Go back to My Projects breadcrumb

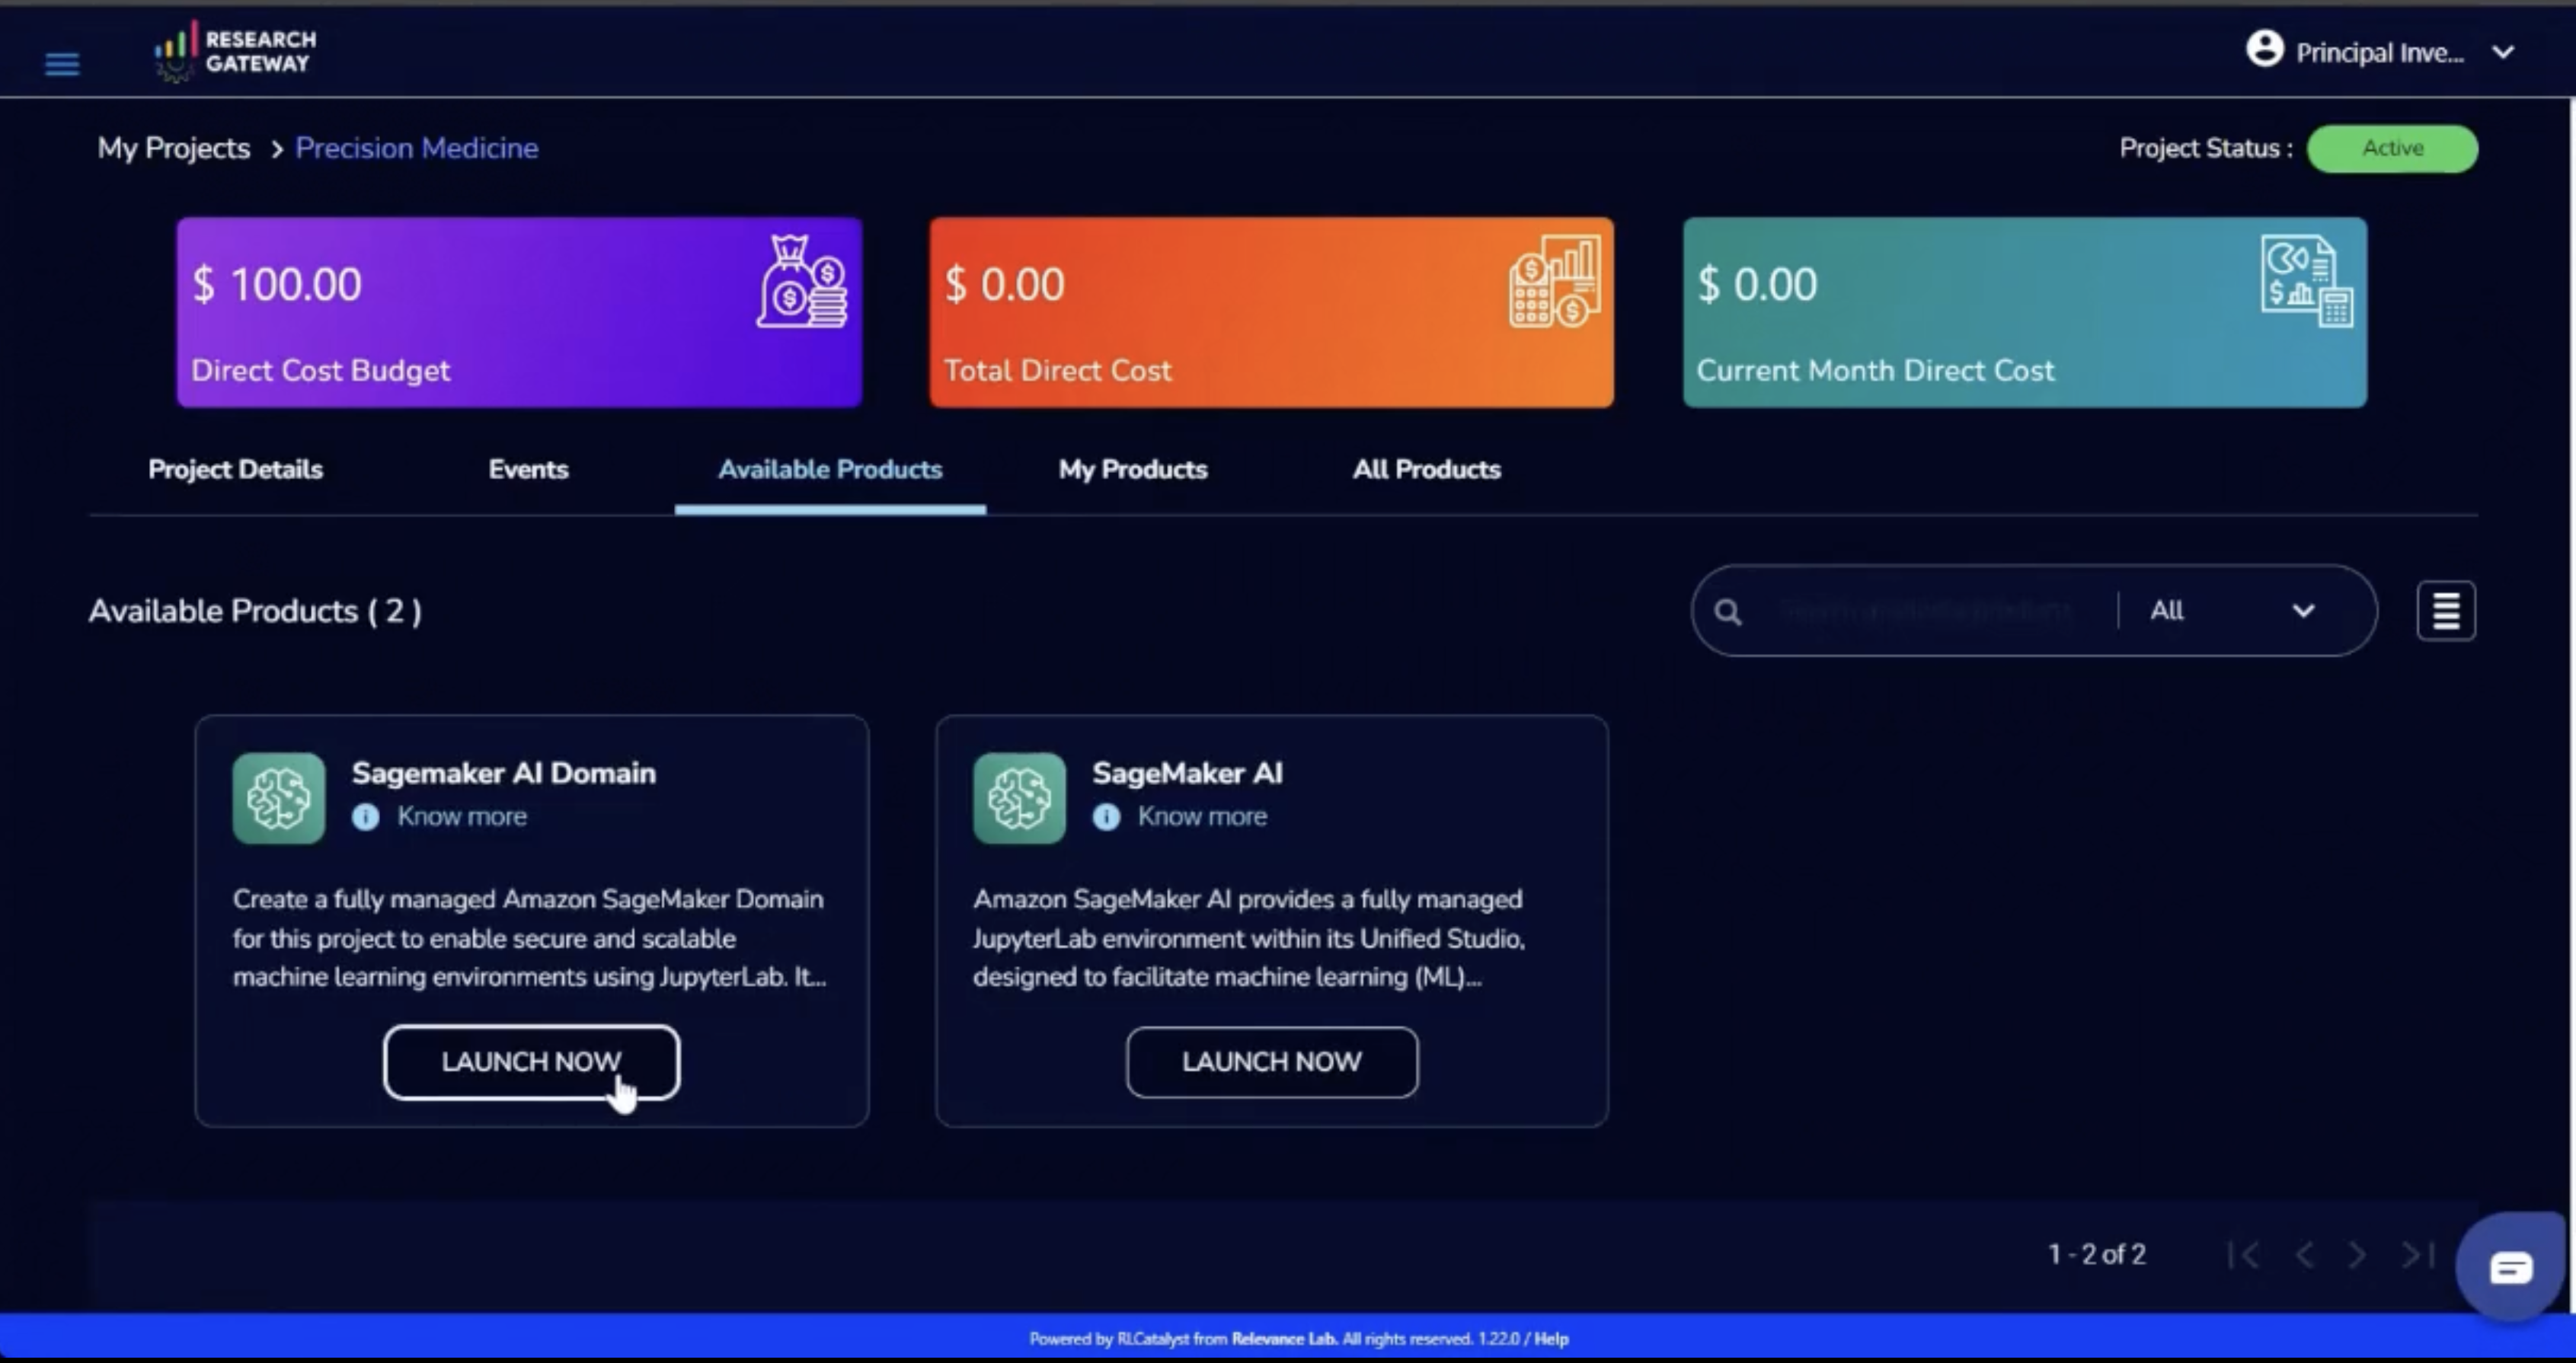173,148
